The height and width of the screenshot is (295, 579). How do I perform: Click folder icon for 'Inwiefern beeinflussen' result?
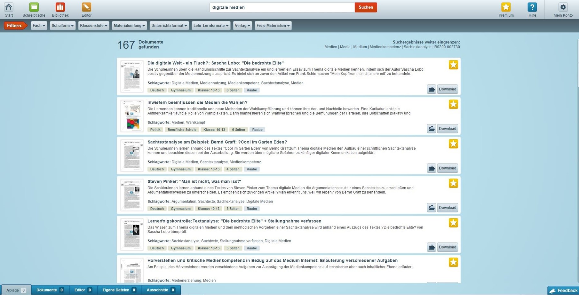pyautogui.click(x=431, y=129)
